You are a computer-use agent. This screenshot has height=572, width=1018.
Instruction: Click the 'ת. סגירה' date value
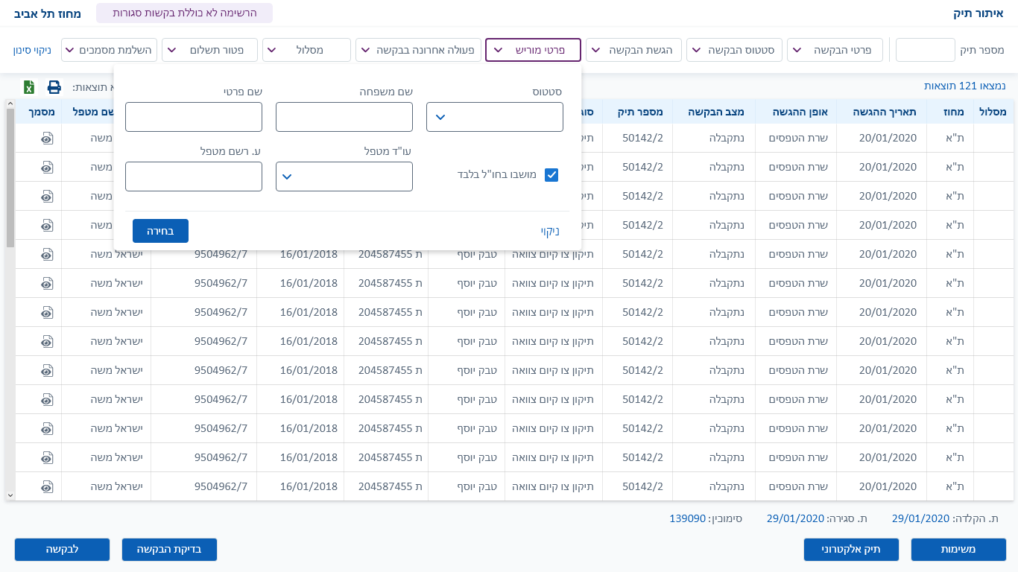pyautogui.click(x=796, y=518)
